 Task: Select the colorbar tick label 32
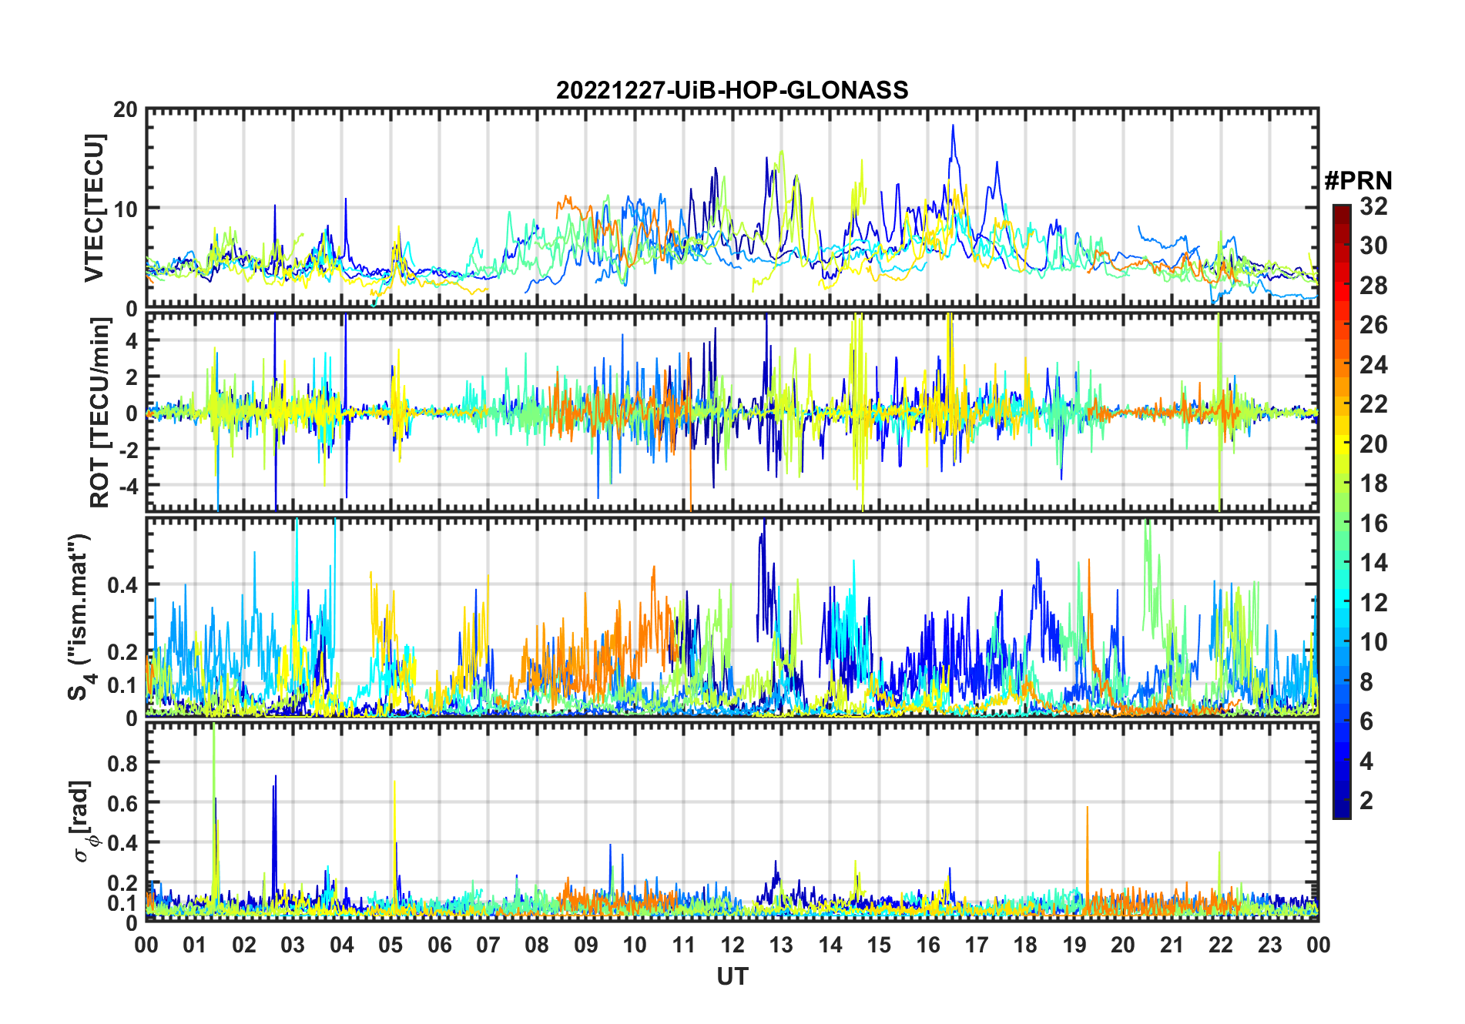1373,206
